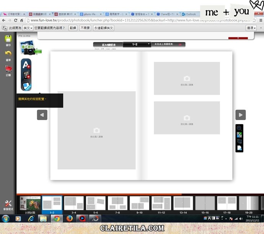
Task: Select the add text 'A+' tool
Action: point(26,65)
